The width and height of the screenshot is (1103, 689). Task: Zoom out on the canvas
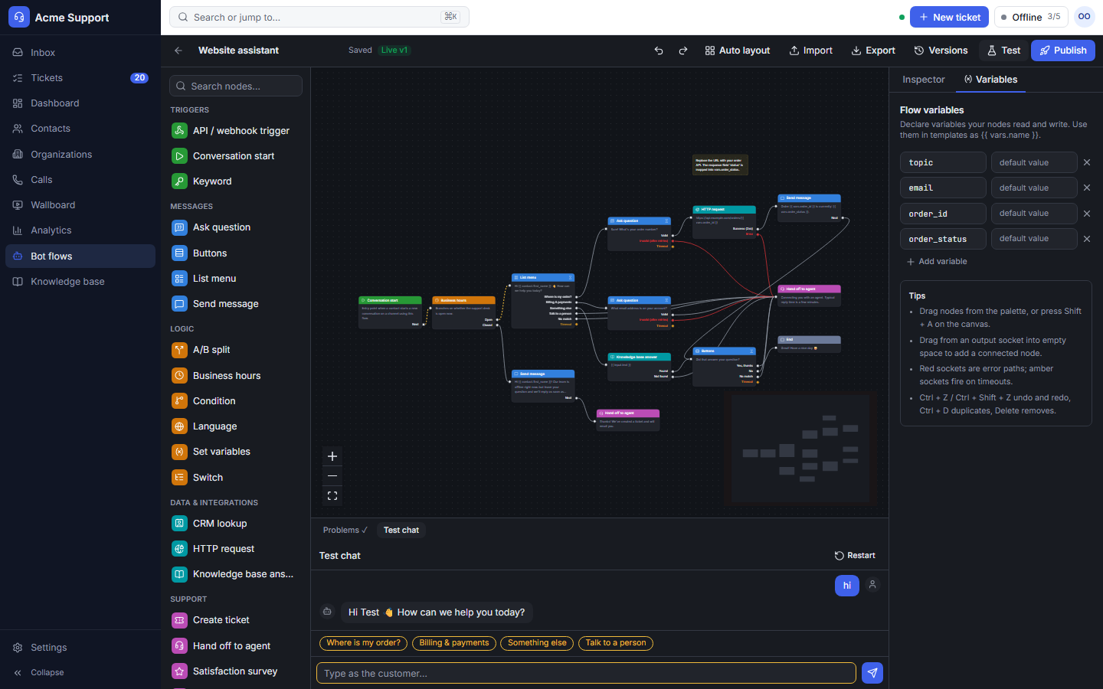pyautogui.click(x=332, y=476)
